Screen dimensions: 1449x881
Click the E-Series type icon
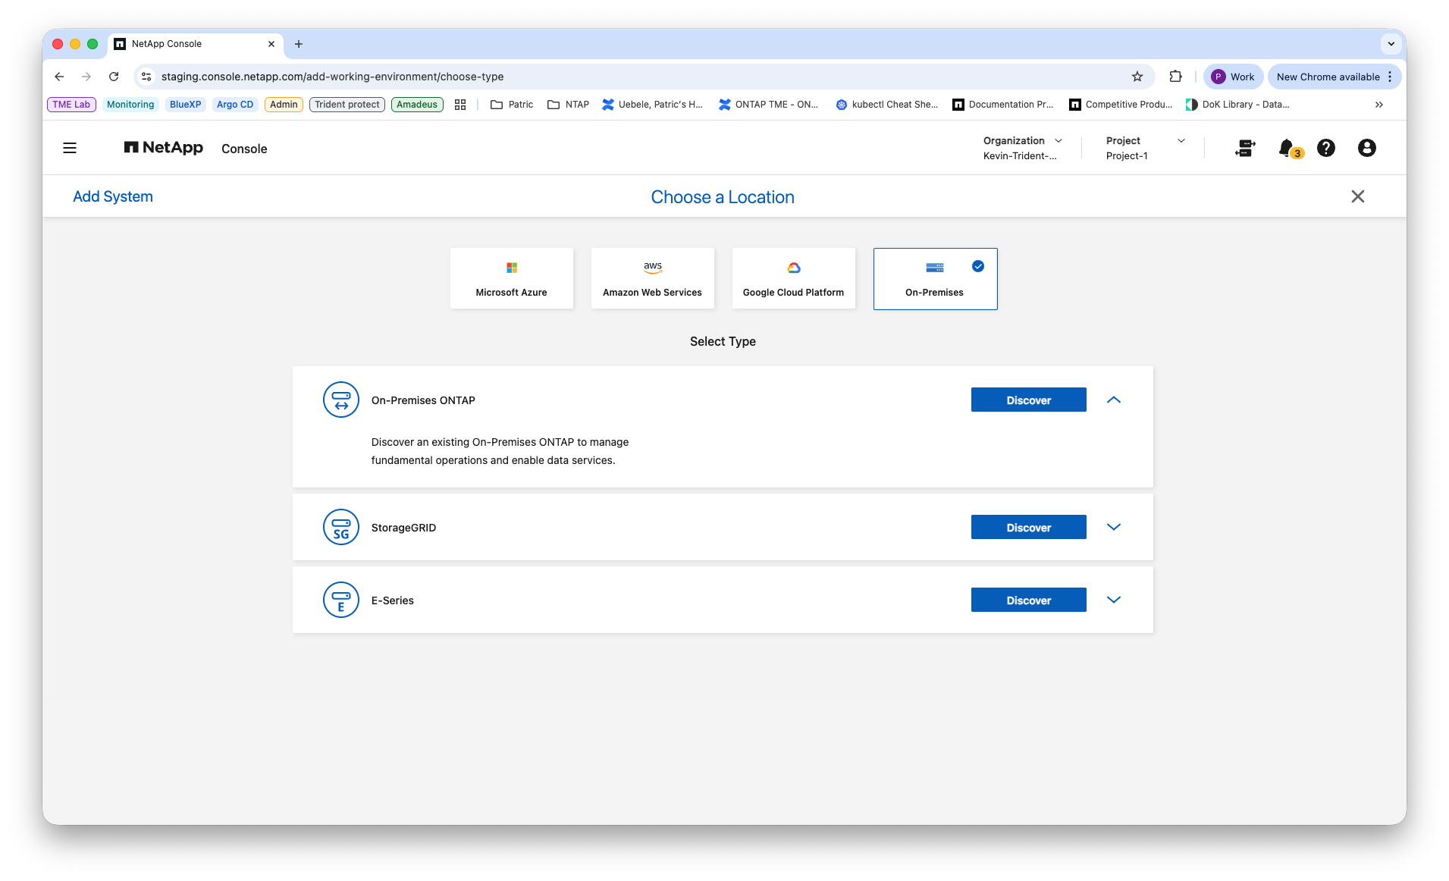click(x=341, y=600)
